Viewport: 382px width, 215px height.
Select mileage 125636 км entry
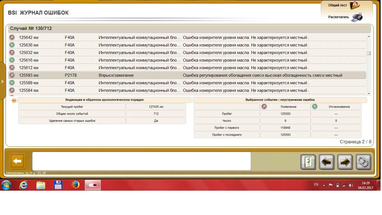click(29, 45)
